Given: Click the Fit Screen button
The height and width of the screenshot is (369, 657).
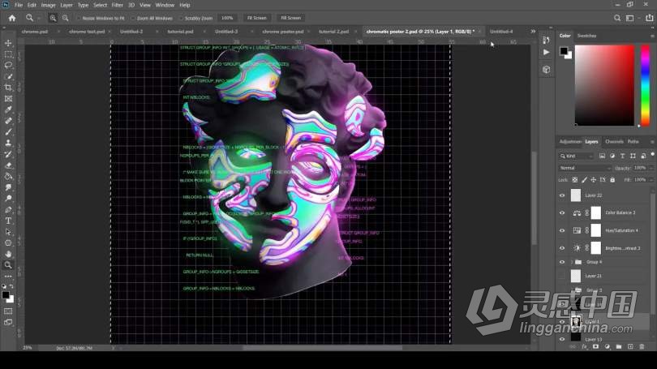Looking at the screenshot, I should pyautogui.click(x=256, y=17).
